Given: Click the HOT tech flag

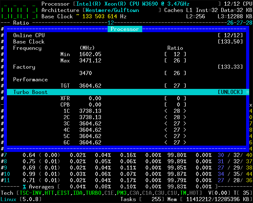Looking at the screenshot, I should 194,193.
